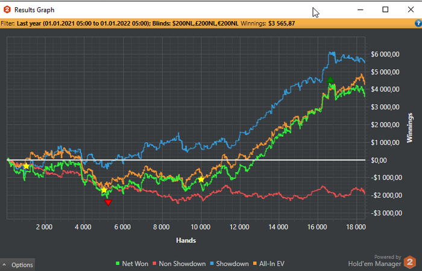Click the red downward triangle low-point marker
The width and height of the screenshot is (422, 271).
coord(108,202)
